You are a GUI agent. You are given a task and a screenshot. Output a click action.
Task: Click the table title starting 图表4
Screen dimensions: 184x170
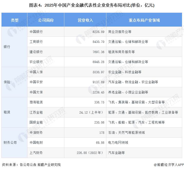point(92,5)
